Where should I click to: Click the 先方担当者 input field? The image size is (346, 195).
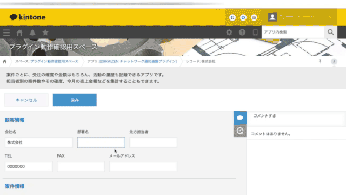coord(153,142)
